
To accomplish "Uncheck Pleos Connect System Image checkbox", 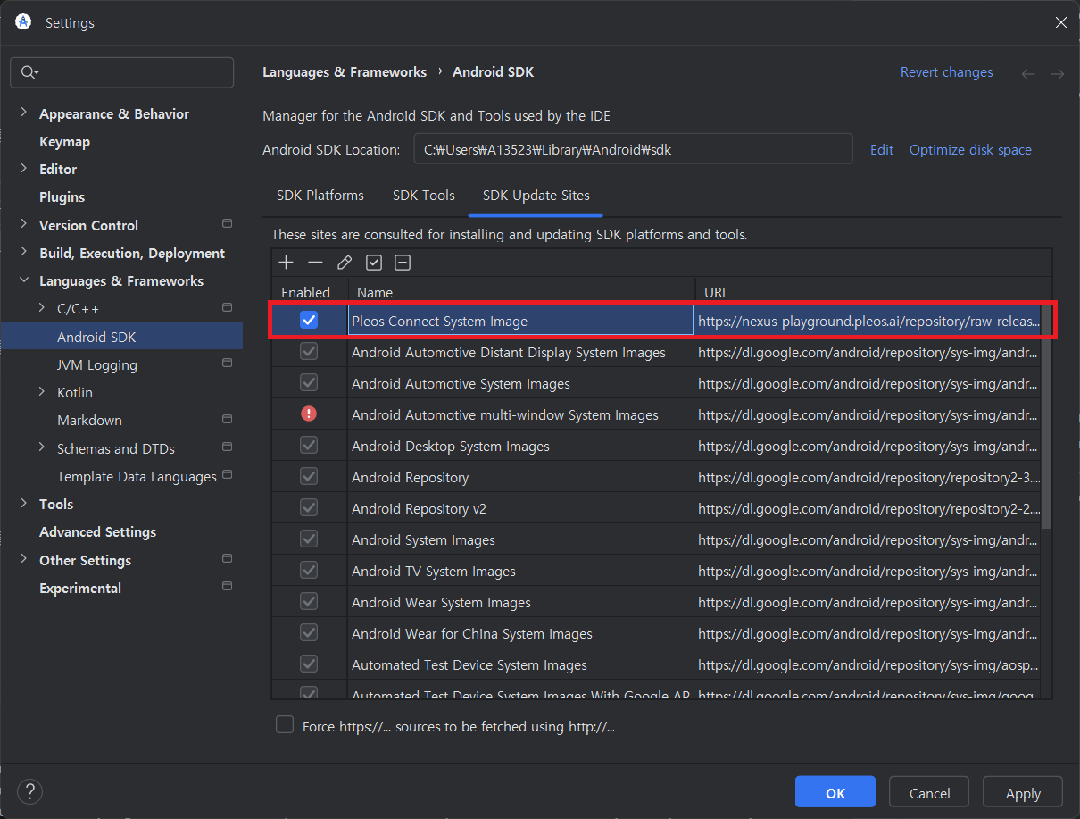I will coord(309,321).
